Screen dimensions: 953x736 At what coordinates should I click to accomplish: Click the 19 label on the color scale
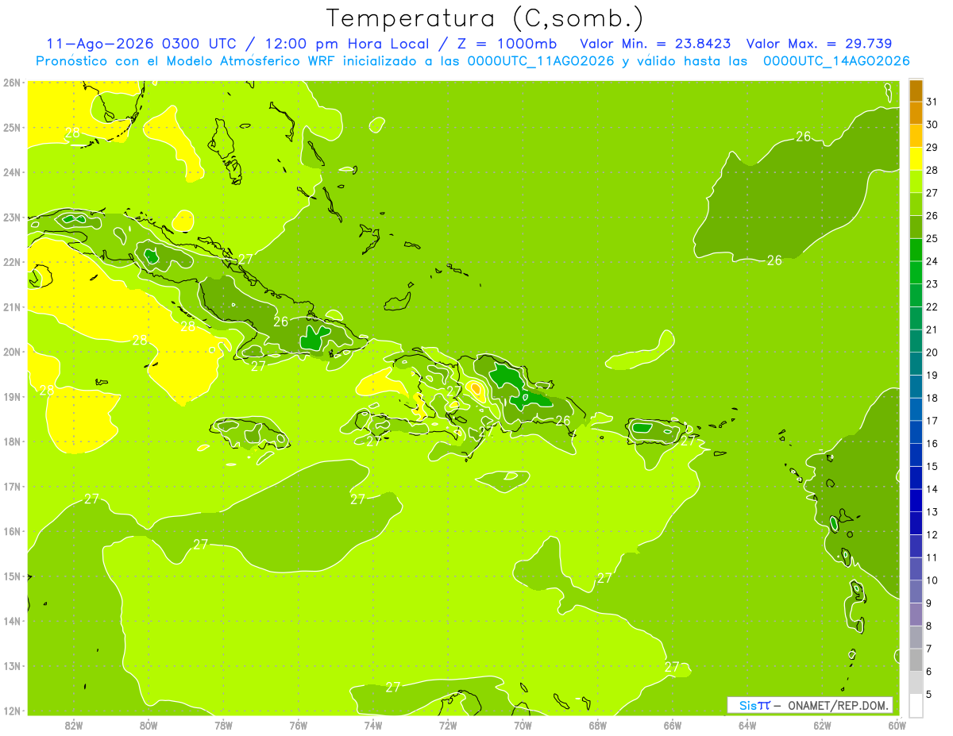[x=932, y=376]
